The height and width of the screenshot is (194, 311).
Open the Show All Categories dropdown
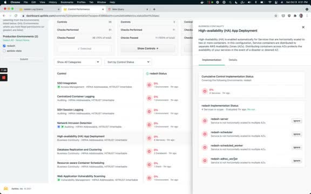[78, 62]
